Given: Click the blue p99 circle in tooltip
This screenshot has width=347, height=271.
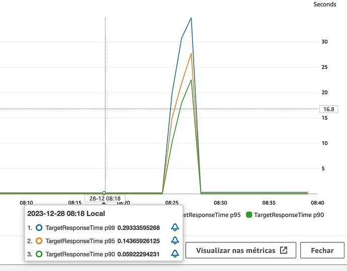Looking at the screenshot, I should pyautogui.click(x=39, y=228).
